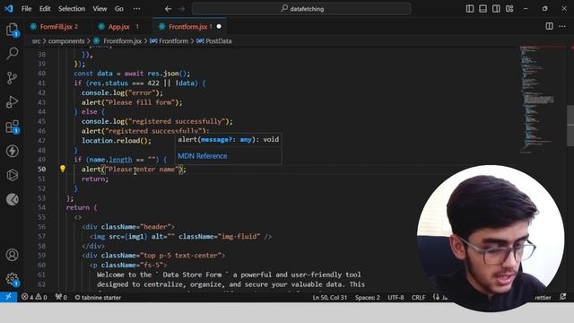Click the vertical editor scrollbar thumb
This screenshot has height=323, width=574.
tap(570, 126)
